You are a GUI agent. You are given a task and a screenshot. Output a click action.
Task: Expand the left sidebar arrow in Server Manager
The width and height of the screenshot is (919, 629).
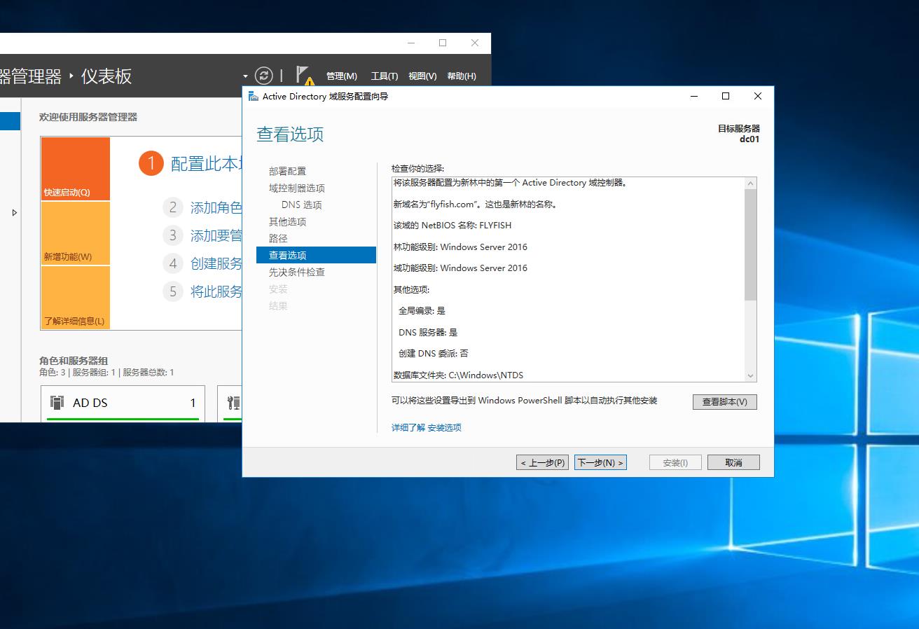15,212
